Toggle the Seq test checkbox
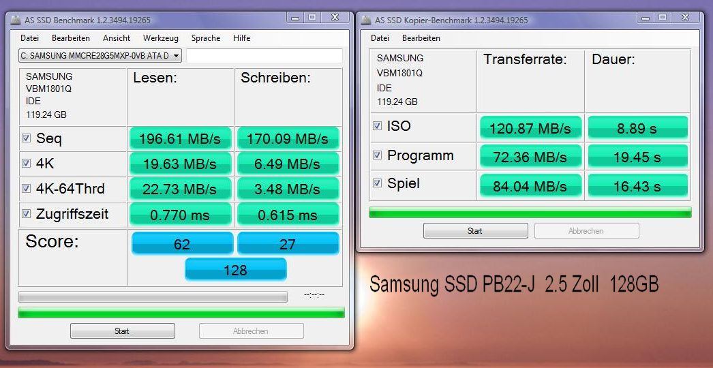Image resolution: width=713 pixels, height=368 pixels. (x=27, y=138)
